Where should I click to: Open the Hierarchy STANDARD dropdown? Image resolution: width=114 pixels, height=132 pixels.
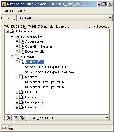64,18
